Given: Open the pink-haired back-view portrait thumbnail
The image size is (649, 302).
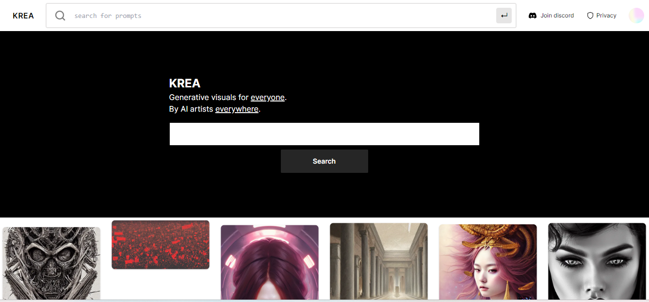Looking at the screenshot, I should [270, 262].
